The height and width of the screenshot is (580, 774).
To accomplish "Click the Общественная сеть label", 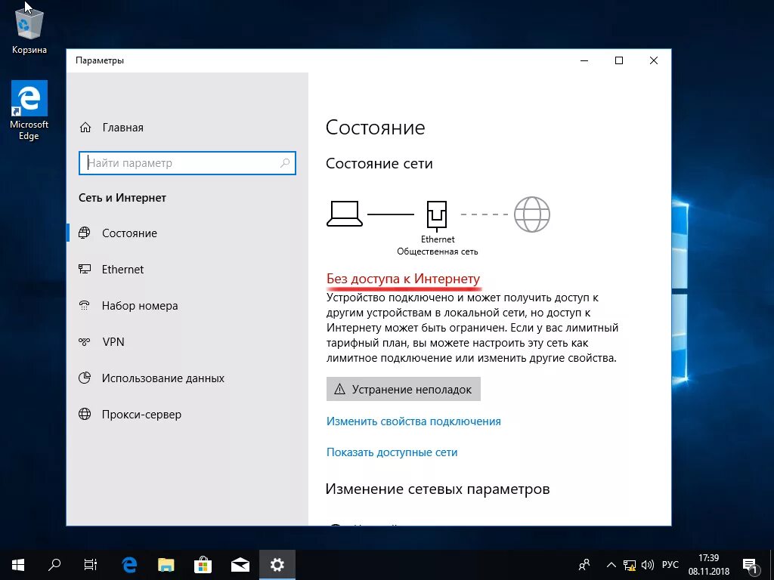I will click(438, 251).
